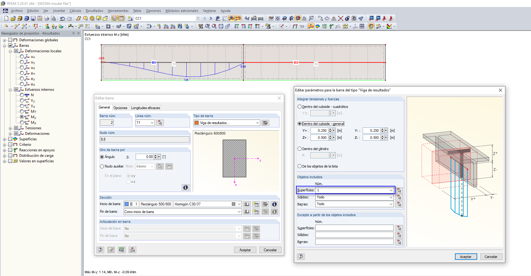
Task: Click the blue color swatch in Inicio de barra
Action: (x=127, y=204)
